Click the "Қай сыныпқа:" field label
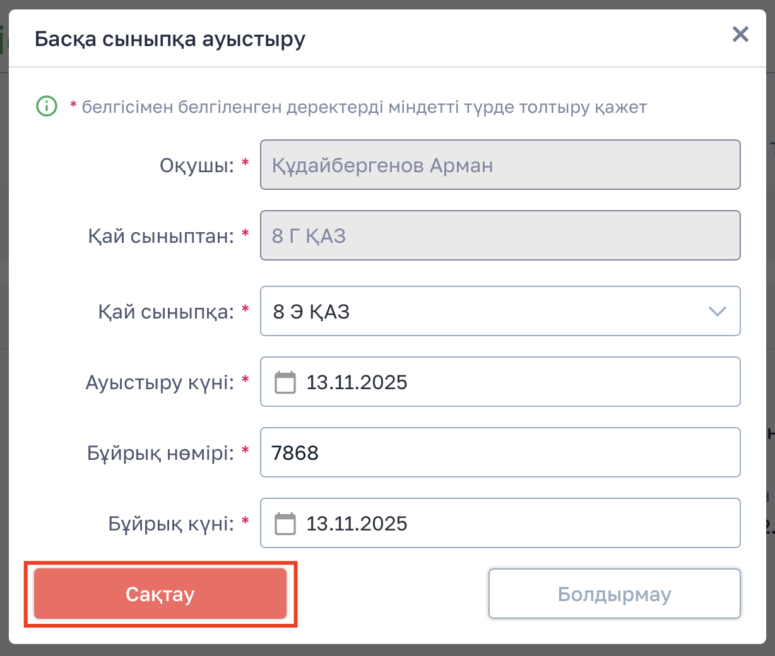This screenshot has height=656, width=775. click(165, 312)
